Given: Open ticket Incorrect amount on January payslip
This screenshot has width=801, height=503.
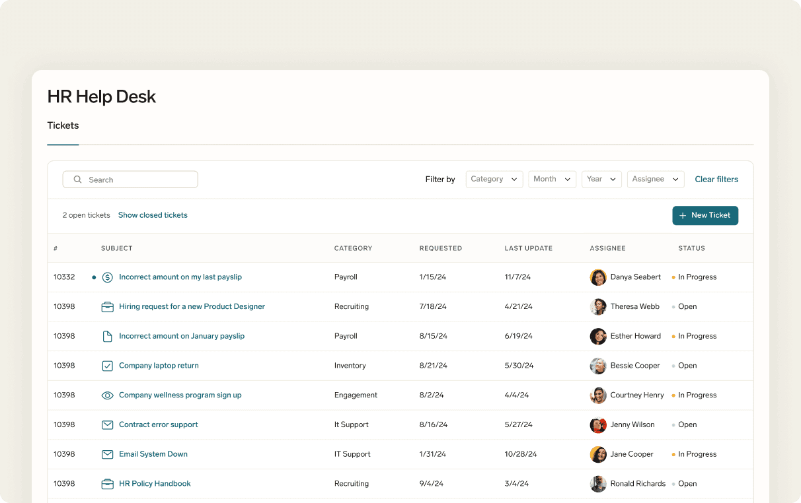Looking at the screenshot, I should coord(182,336).
